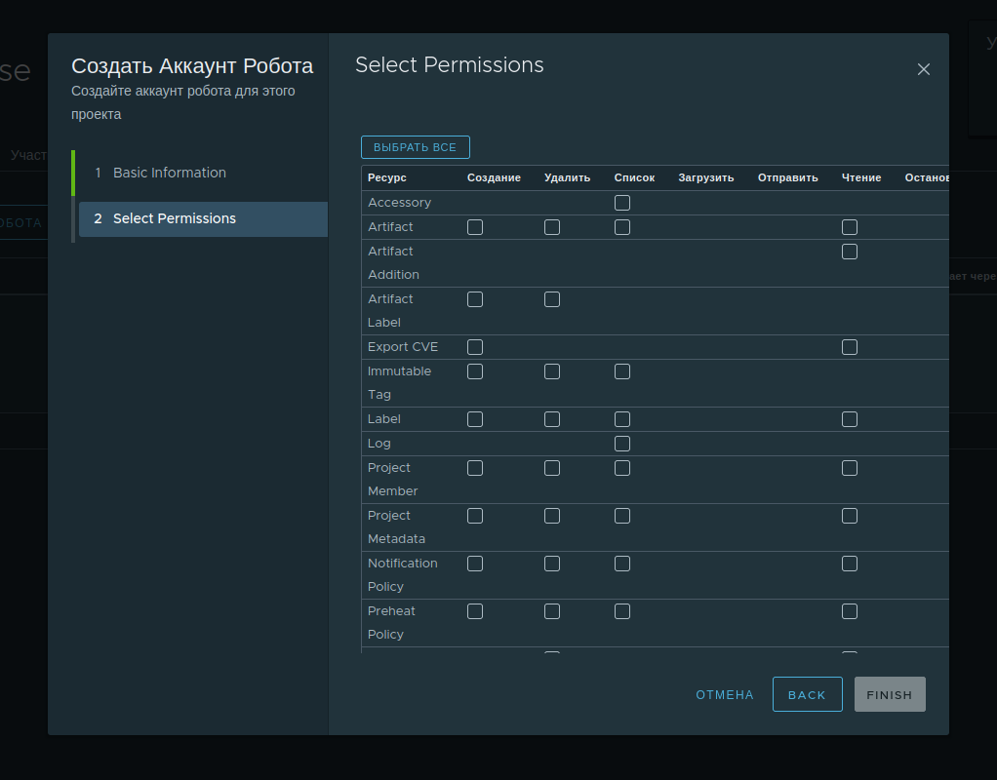
Task: Complete the wizard with FINISH
Action: pos(889,694)
